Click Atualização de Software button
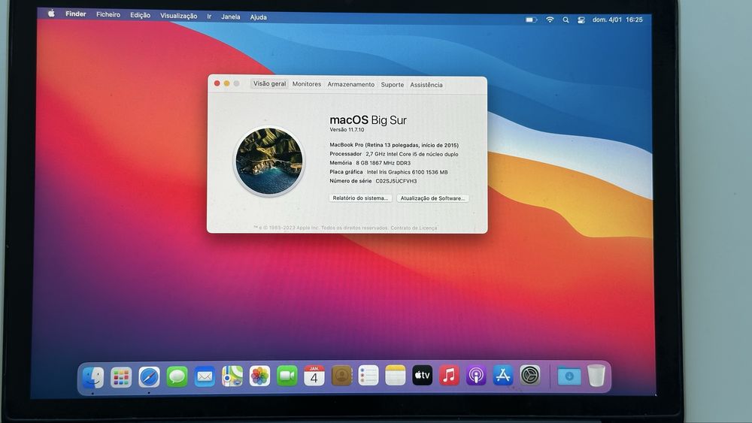 pyautogui.click(x=432, y=198)
